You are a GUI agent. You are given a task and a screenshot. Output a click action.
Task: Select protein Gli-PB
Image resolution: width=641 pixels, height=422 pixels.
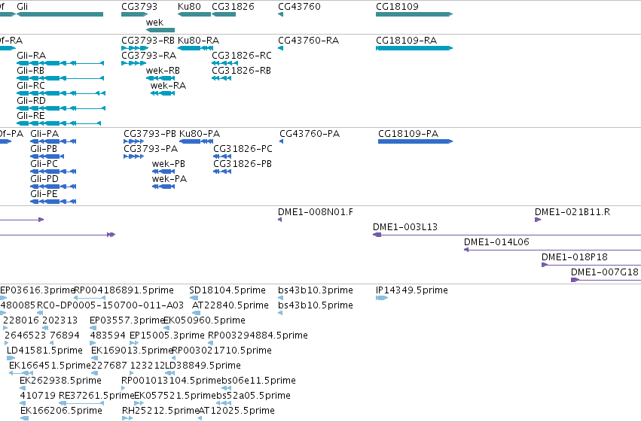coord(47,156)
